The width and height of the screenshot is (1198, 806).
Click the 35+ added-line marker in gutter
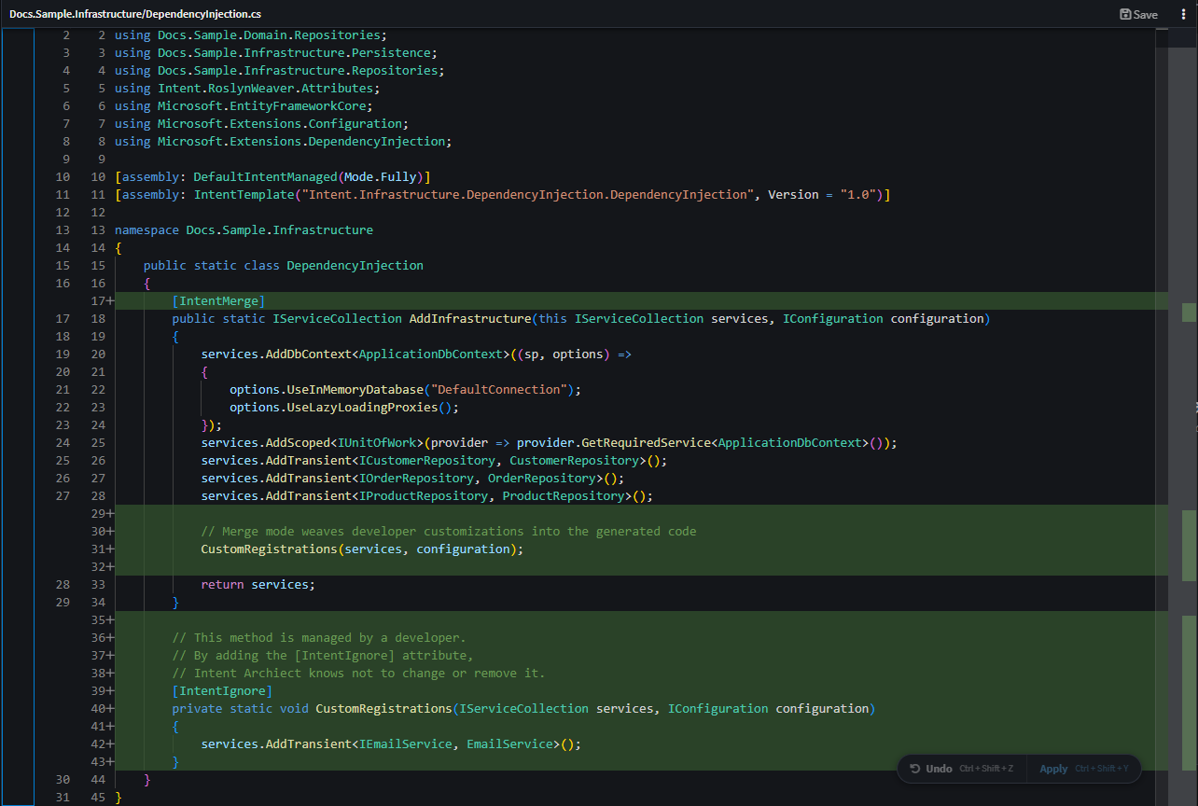(102, 619)
